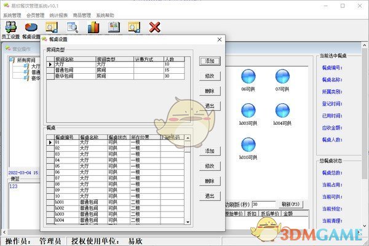This screenshot has width=369, height=246.
Task: Click 添加 beside the 餐桌 table list
Action: click(210, 151)
